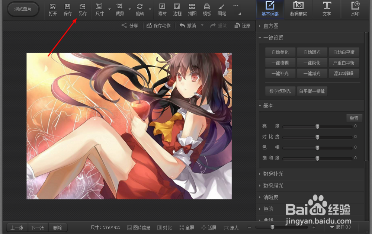This screenshot has height=234, width=372.
Task: Open the dropdown arrow next to 尺寸
Action: coord(110,9)
